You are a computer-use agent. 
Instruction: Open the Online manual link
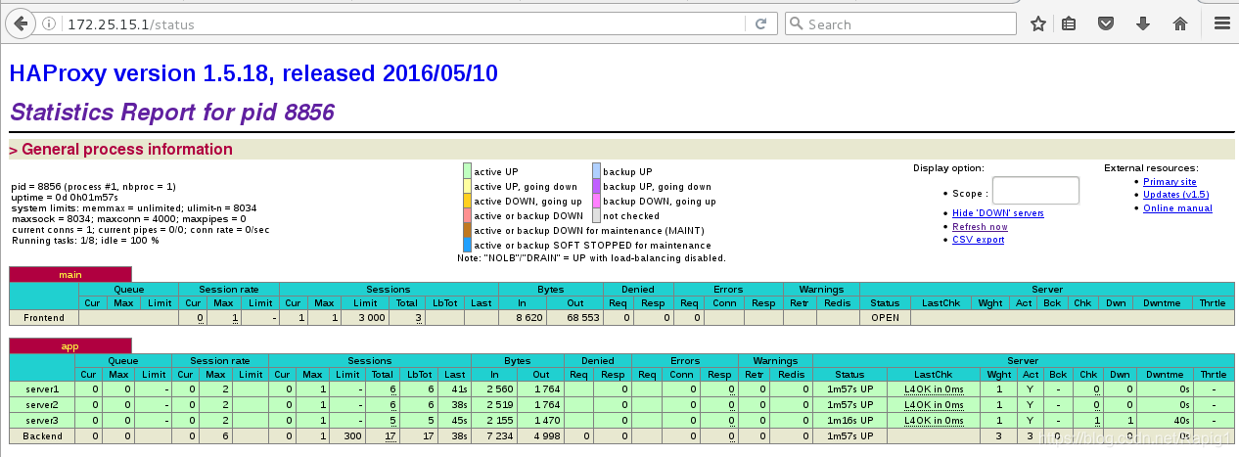point(1177,207)
